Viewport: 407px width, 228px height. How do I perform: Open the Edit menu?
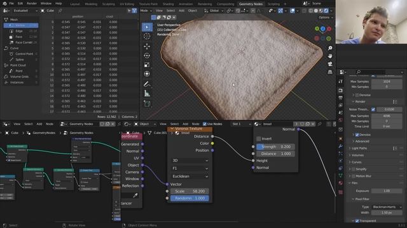coord(20,4)
